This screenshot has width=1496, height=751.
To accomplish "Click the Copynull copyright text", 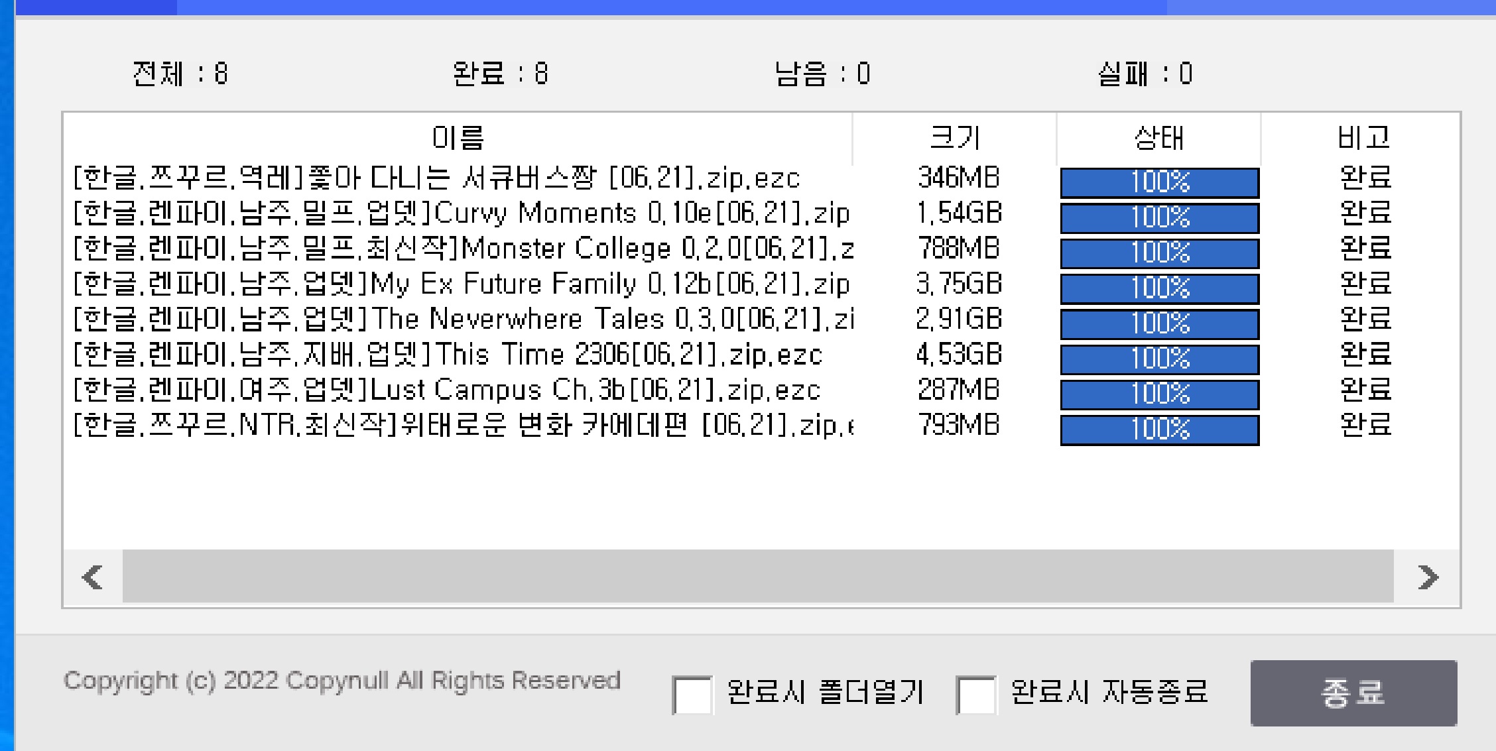I will [342, 681].
